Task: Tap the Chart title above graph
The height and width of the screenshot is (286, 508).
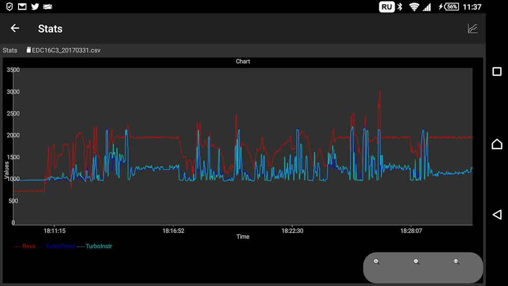Action: coord(243,61)
